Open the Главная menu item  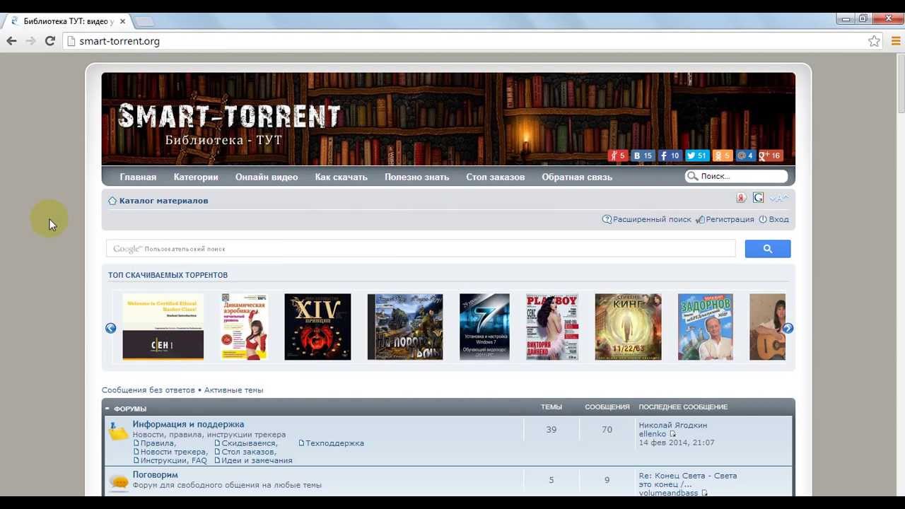coord(138,177)
